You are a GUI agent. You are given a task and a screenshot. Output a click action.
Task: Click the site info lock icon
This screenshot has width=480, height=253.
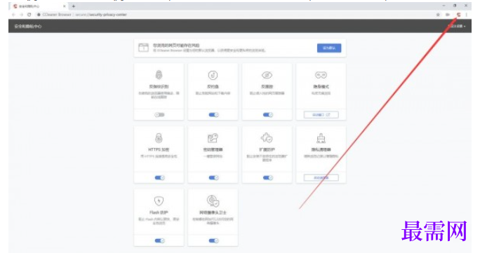[x=39, y=14]
